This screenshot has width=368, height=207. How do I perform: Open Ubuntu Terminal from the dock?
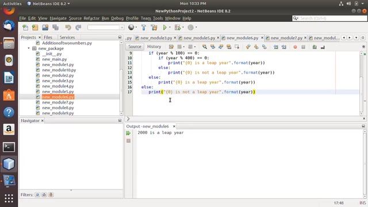(x=9, y=147)
